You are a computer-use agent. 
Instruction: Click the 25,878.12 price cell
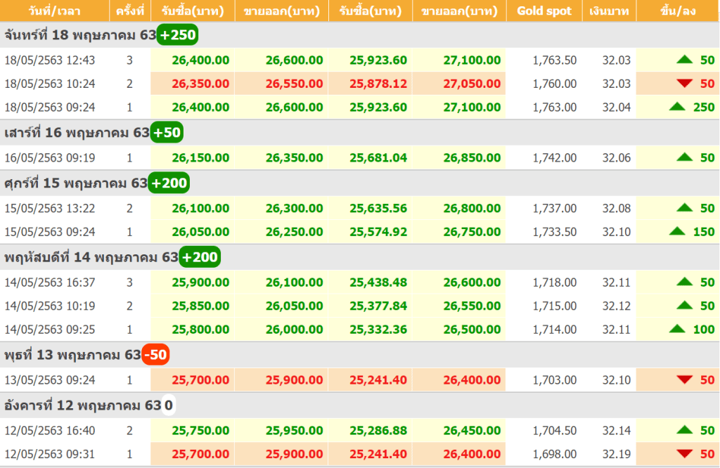(x=378, y=84)
